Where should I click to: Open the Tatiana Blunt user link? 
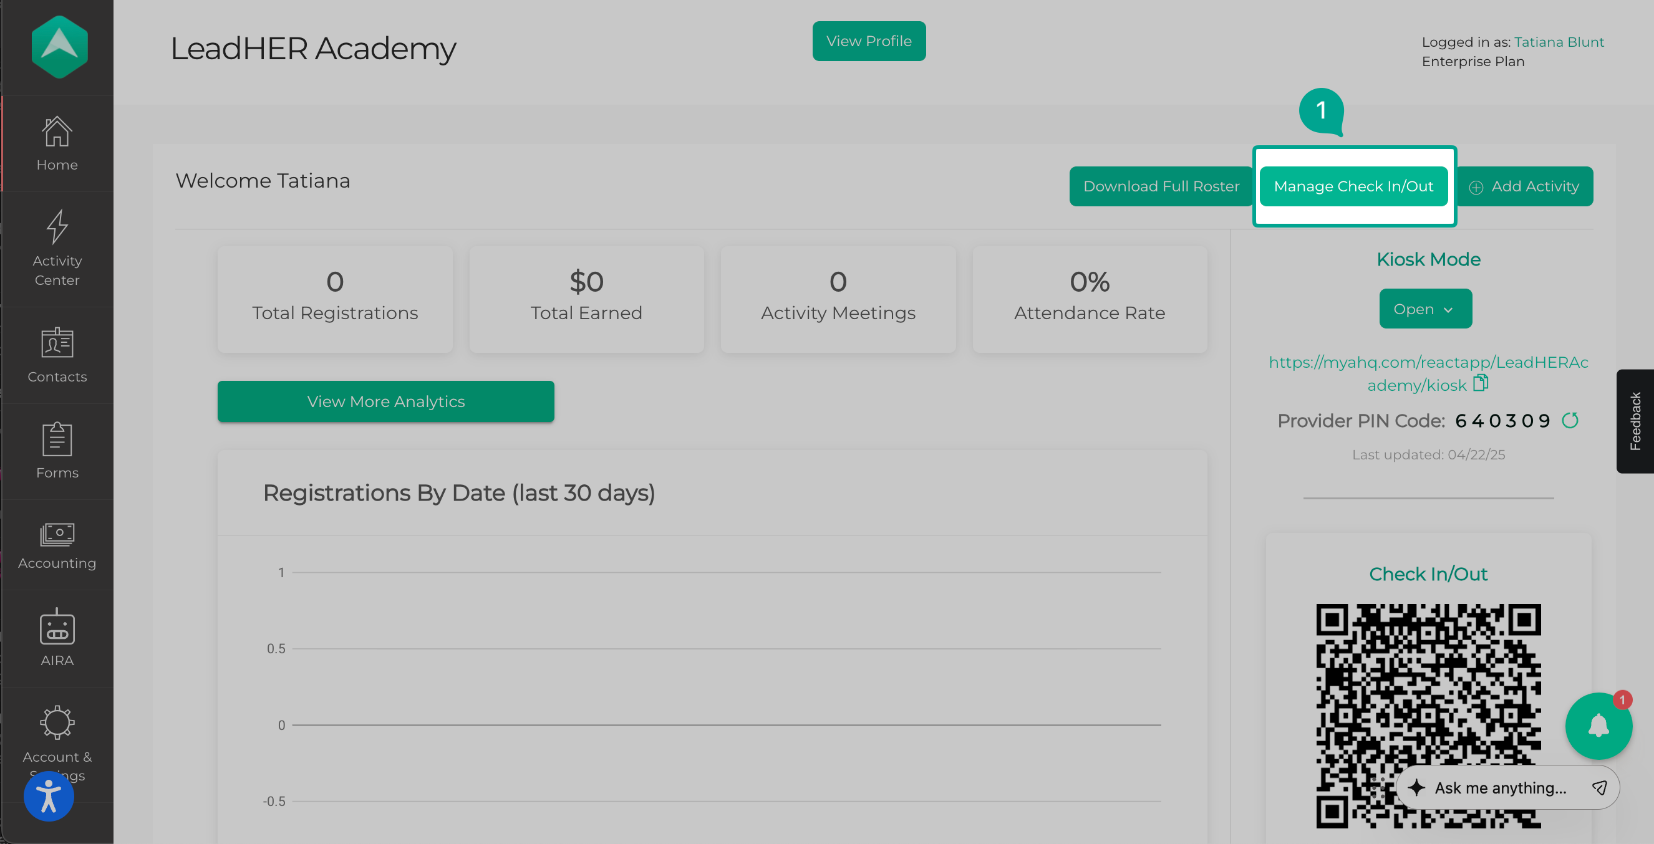[x=1559, y=42]
